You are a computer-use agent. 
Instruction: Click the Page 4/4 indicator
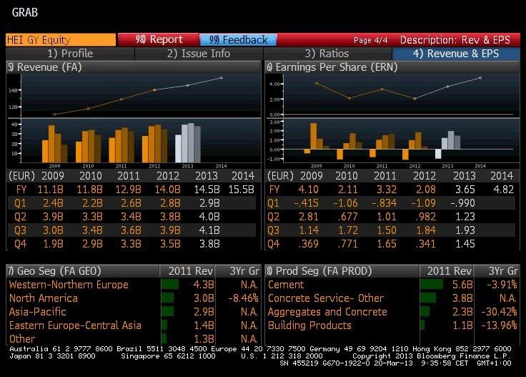(371, 40)
